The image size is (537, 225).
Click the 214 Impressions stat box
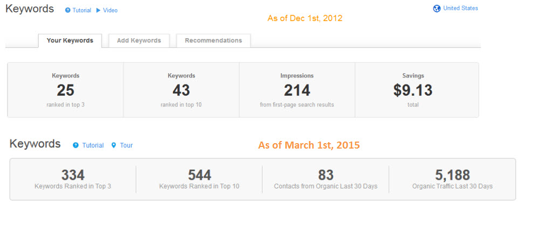click(x=297, y=90)
